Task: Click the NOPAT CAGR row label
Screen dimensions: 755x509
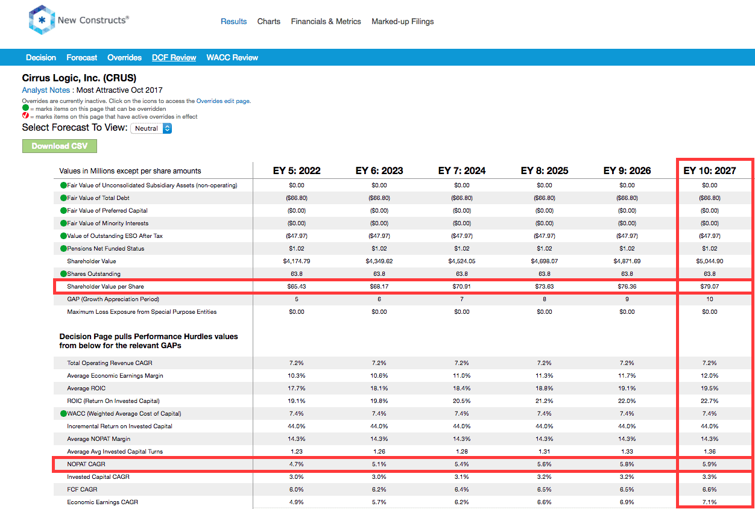Action: [x=85, y=464]
